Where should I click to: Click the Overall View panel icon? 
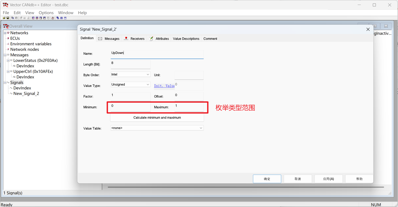(x=6, y=26)
